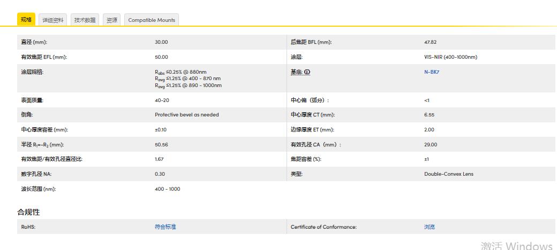Click the info icon beside 基底

point(308,72)
